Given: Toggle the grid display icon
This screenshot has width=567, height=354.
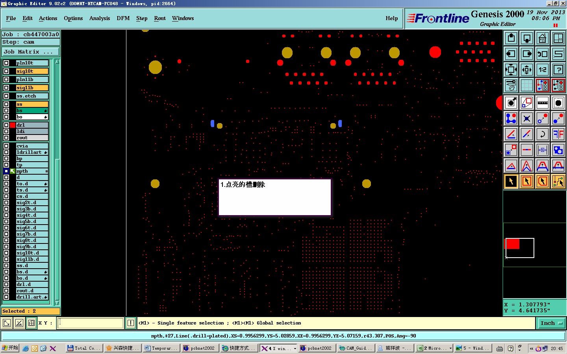Looking at the screenshot, I should pyautogui.click(x=527, y=85).
